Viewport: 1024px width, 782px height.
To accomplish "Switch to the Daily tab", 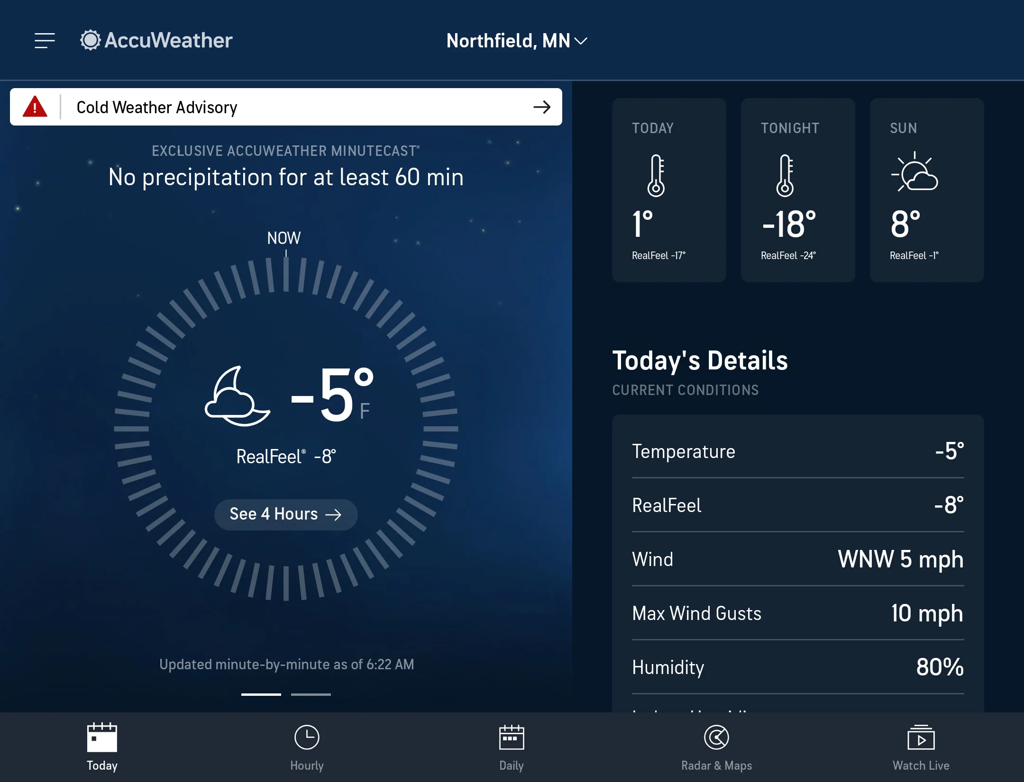I will [x=512, y=747].
